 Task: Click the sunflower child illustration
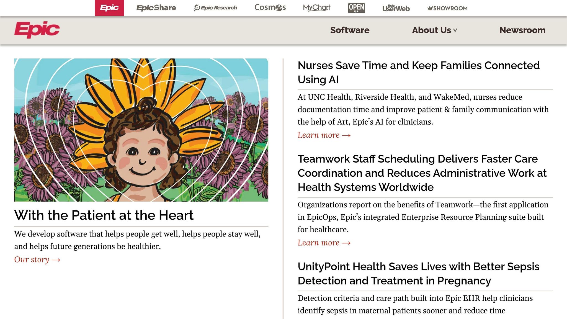pos(141,130)
